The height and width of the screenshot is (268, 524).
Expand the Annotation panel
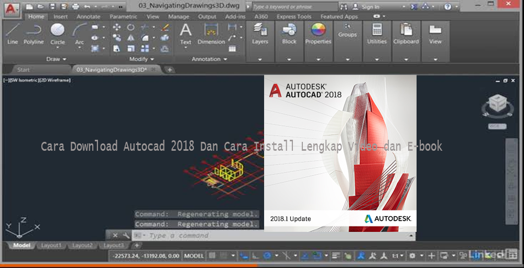click(x=209, y=59)
